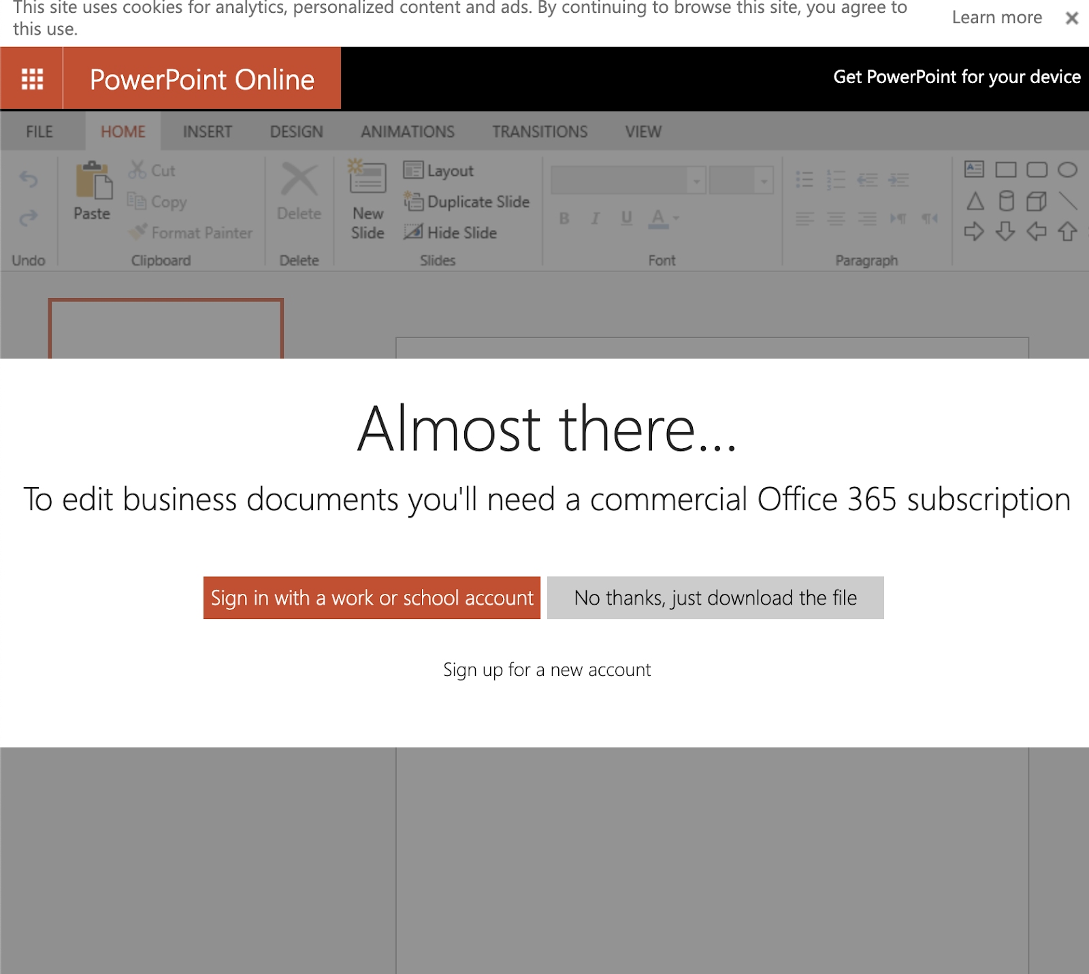The height and width of the screenshot is (974, 1089).
Task: Select the first slide thumbnail
Action: pos(165,329)
